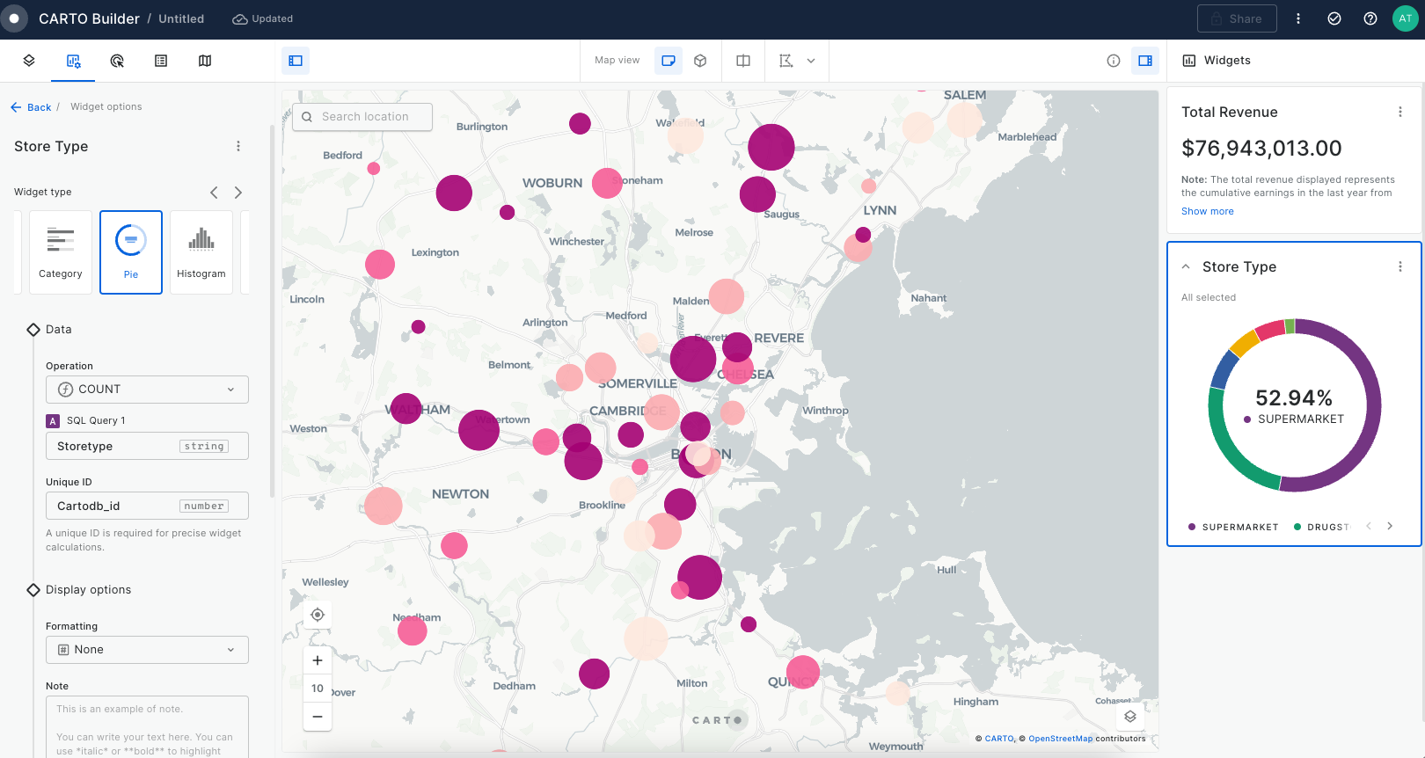Open the Operation COUNT dropdown
The image size is (1425, 758).
(x=147, y=390)
